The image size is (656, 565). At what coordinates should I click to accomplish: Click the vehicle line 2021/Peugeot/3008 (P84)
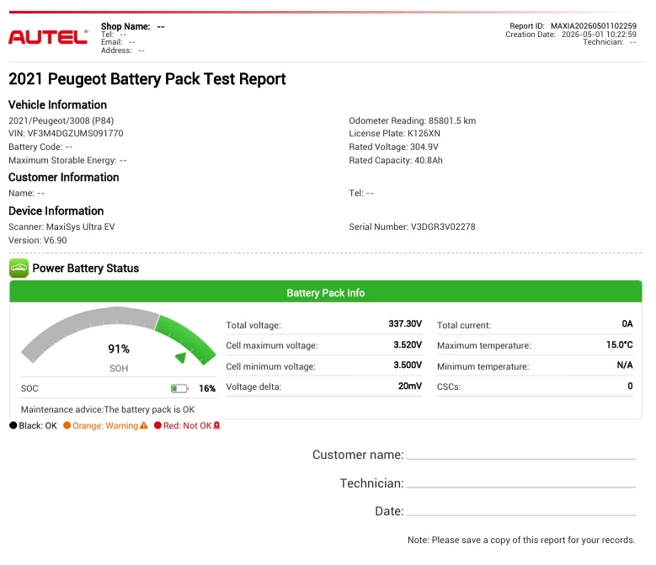61,121
